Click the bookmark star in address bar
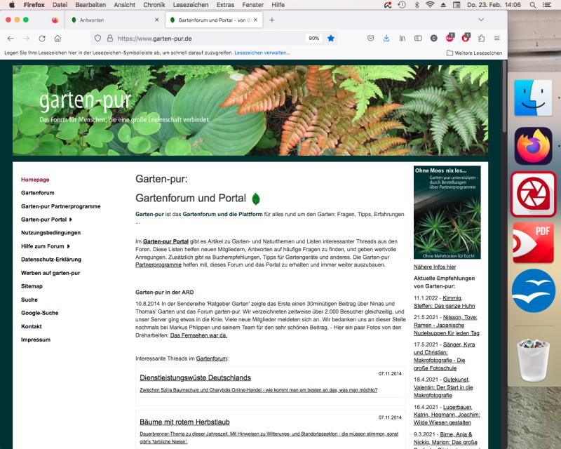Screen dimensions: 561x449 331,38
